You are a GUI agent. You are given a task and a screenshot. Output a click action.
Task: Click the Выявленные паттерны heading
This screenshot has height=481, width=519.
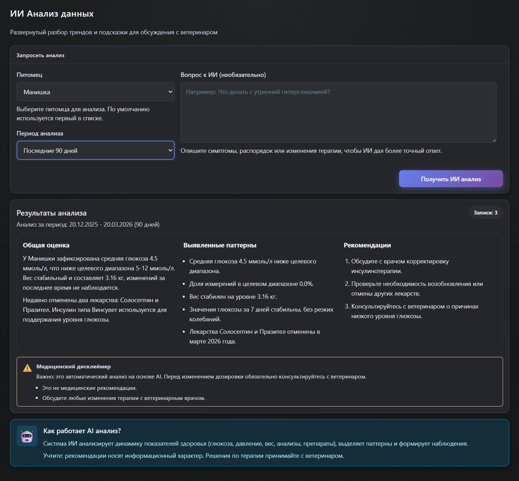[220, 245]
